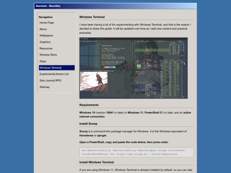Go to the About page

pyautogui.click(x=43, y=29)
